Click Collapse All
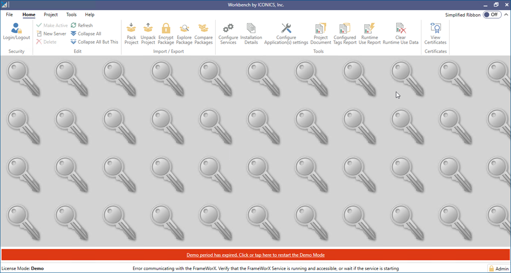Image resolution: width=511 pixels, height=273 pixels. [x=86, y=34]
